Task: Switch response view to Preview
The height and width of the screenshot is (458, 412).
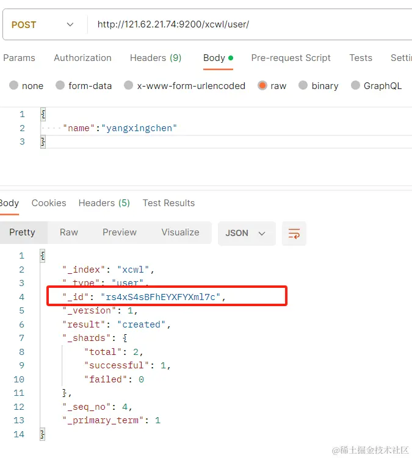Action: pyautogui.click(x=120, y=232)
